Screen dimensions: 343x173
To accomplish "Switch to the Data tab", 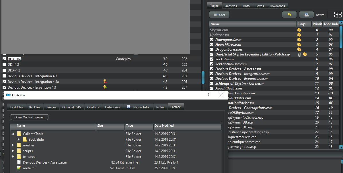I will [x=246, y=6].
